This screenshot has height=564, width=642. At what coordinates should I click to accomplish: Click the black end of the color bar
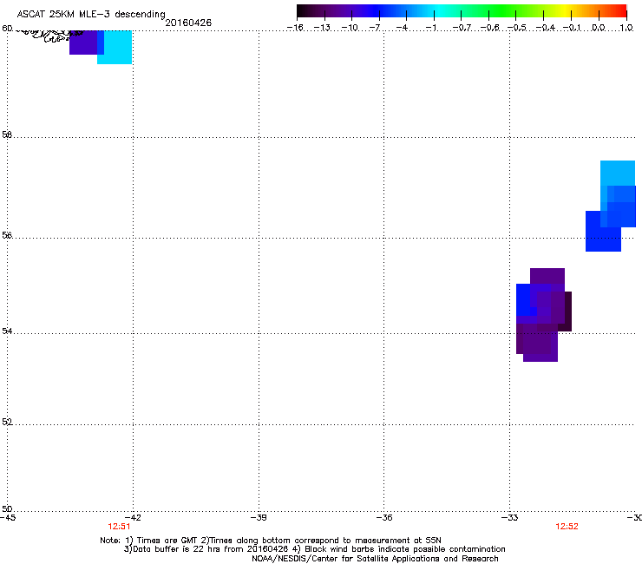303,11
